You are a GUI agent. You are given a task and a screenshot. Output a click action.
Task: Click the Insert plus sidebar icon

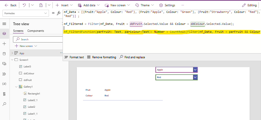4,44
